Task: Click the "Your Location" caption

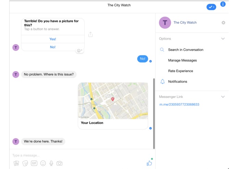Action: point(92,123)
